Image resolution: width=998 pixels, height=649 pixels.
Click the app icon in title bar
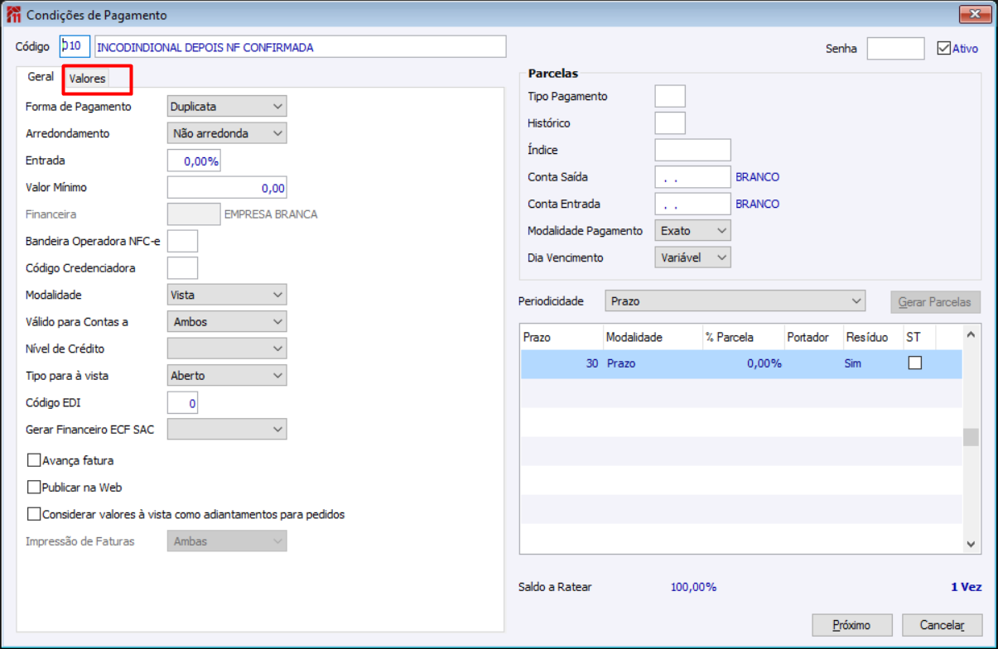click(14, 15)
